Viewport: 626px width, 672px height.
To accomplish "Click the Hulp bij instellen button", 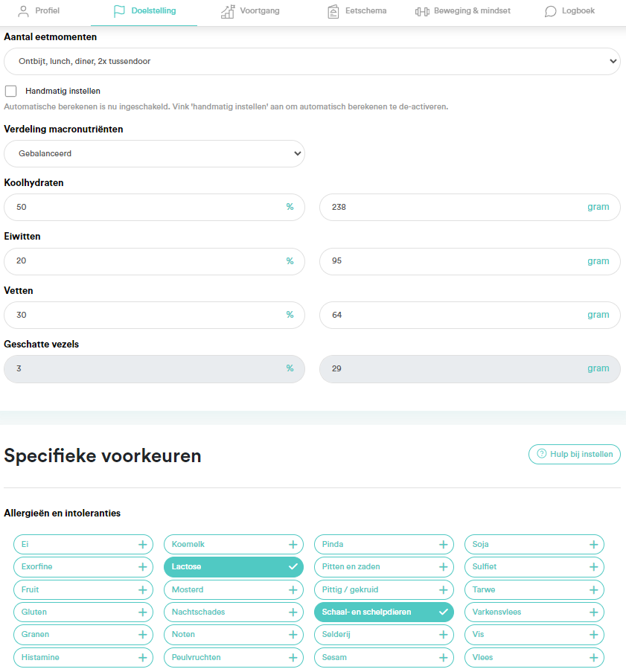I will pyautogui.click(x=574, y=454).
